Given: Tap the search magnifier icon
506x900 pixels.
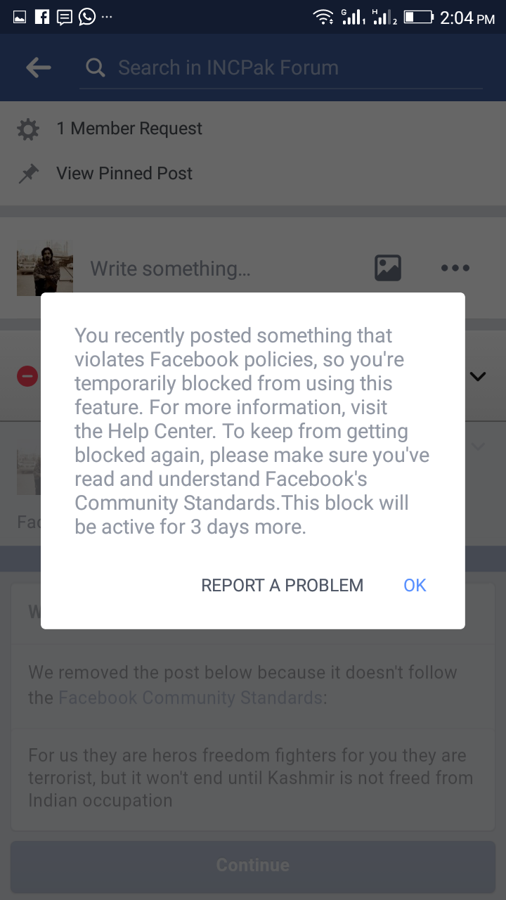Looking at the screenshot, I should 95,67.
